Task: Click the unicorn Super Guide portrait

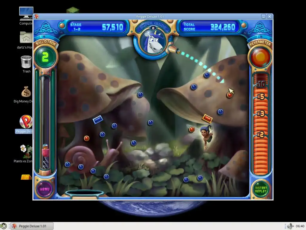Action: click(153, 43)
